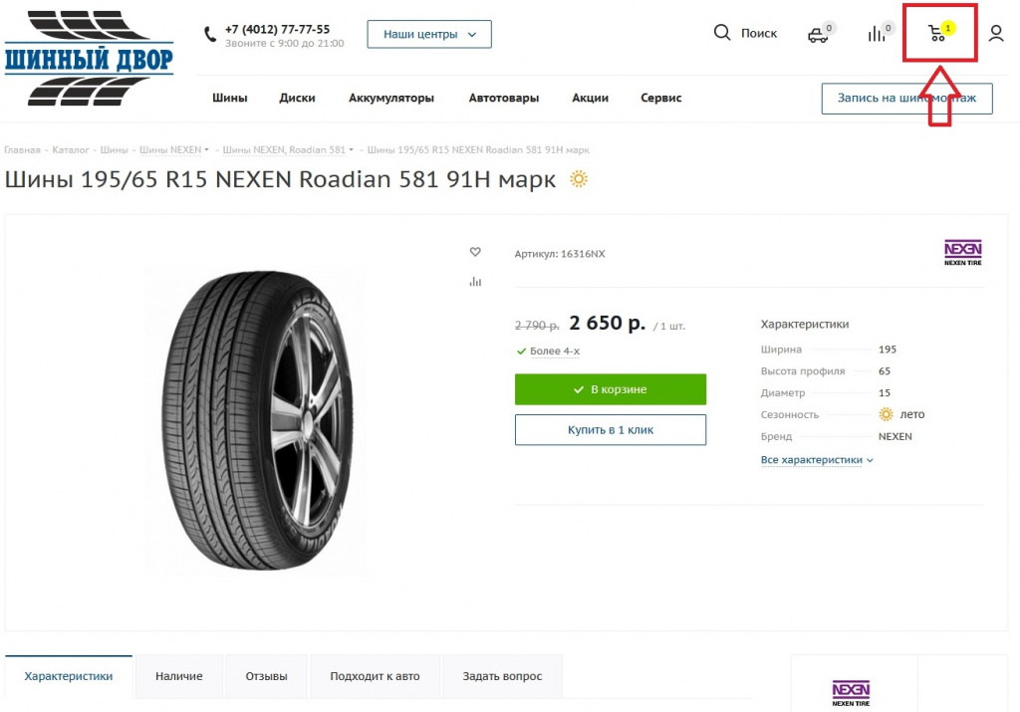Click the Шинный Двор logo
Screen dimensions: 1020x712
coord(89,58)
